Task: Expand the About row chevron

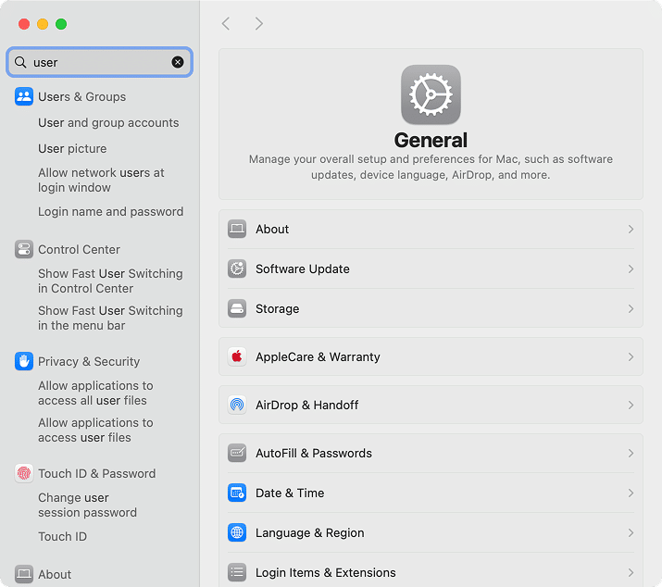Action: coord(631,230)
